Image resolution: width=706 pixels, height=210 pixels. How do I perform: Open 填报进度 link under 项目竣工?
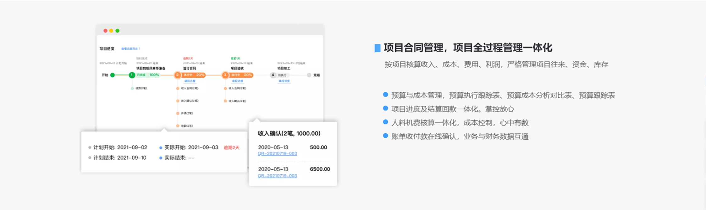tap(284, 81)
